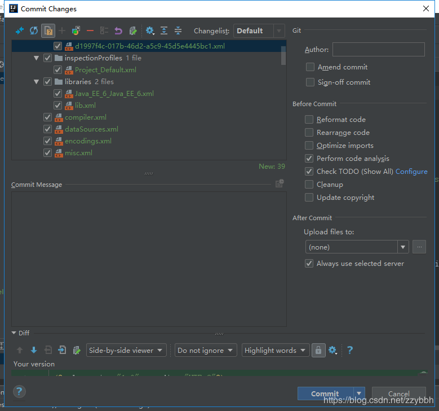
Task: Uncheck the Check TODO option
Action: (x=309, y=172)
